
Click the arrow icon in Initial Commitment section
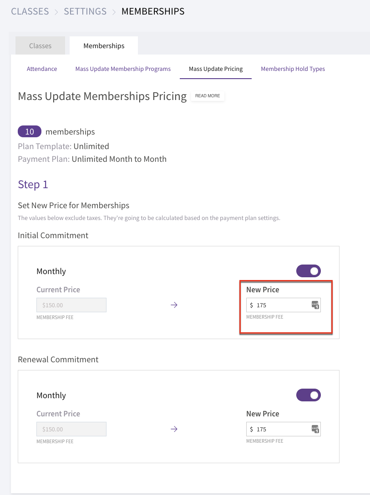[174, 305]
